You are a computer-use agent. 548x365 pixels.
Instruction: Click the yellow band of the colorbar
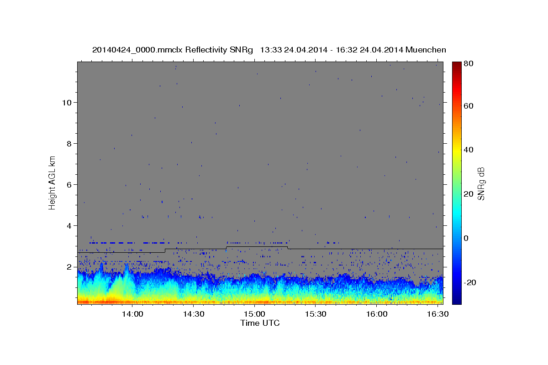coord(456,151)
